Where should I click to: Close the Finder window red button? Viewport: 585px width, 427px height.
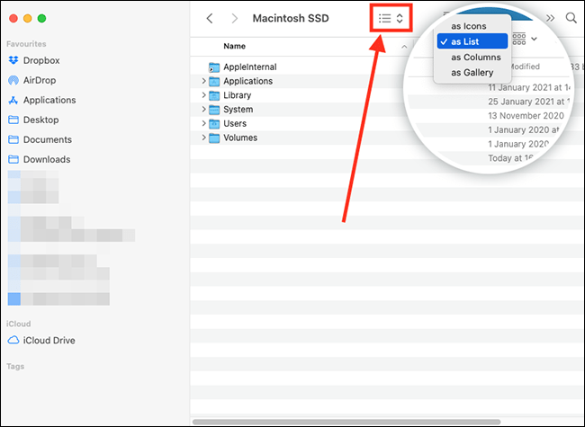tap(13, 18)
